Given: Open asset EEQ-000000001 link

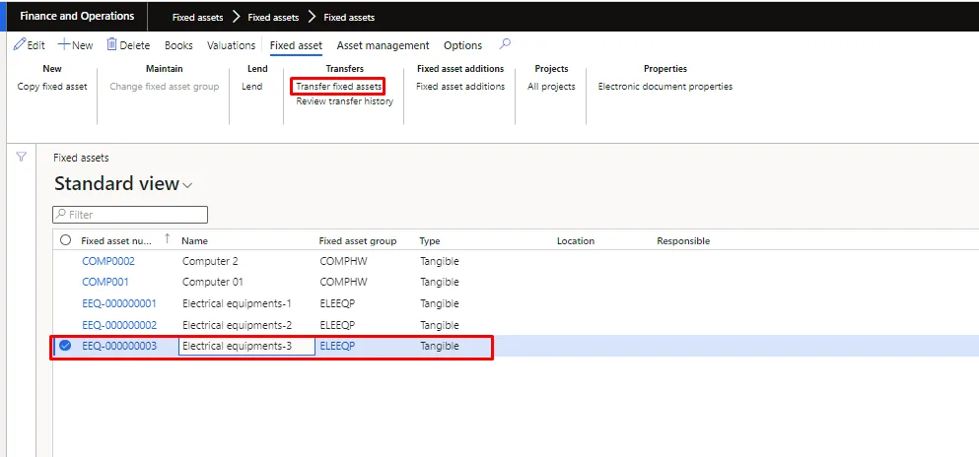Looking at the screenshot, I should coord(119,303).
